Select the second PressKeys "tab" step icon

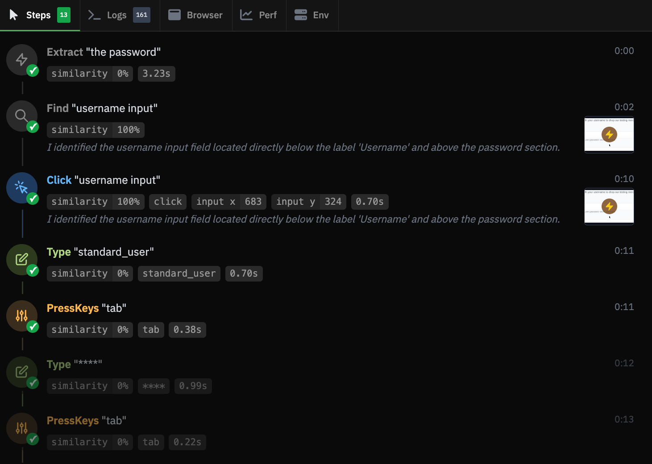22,428
